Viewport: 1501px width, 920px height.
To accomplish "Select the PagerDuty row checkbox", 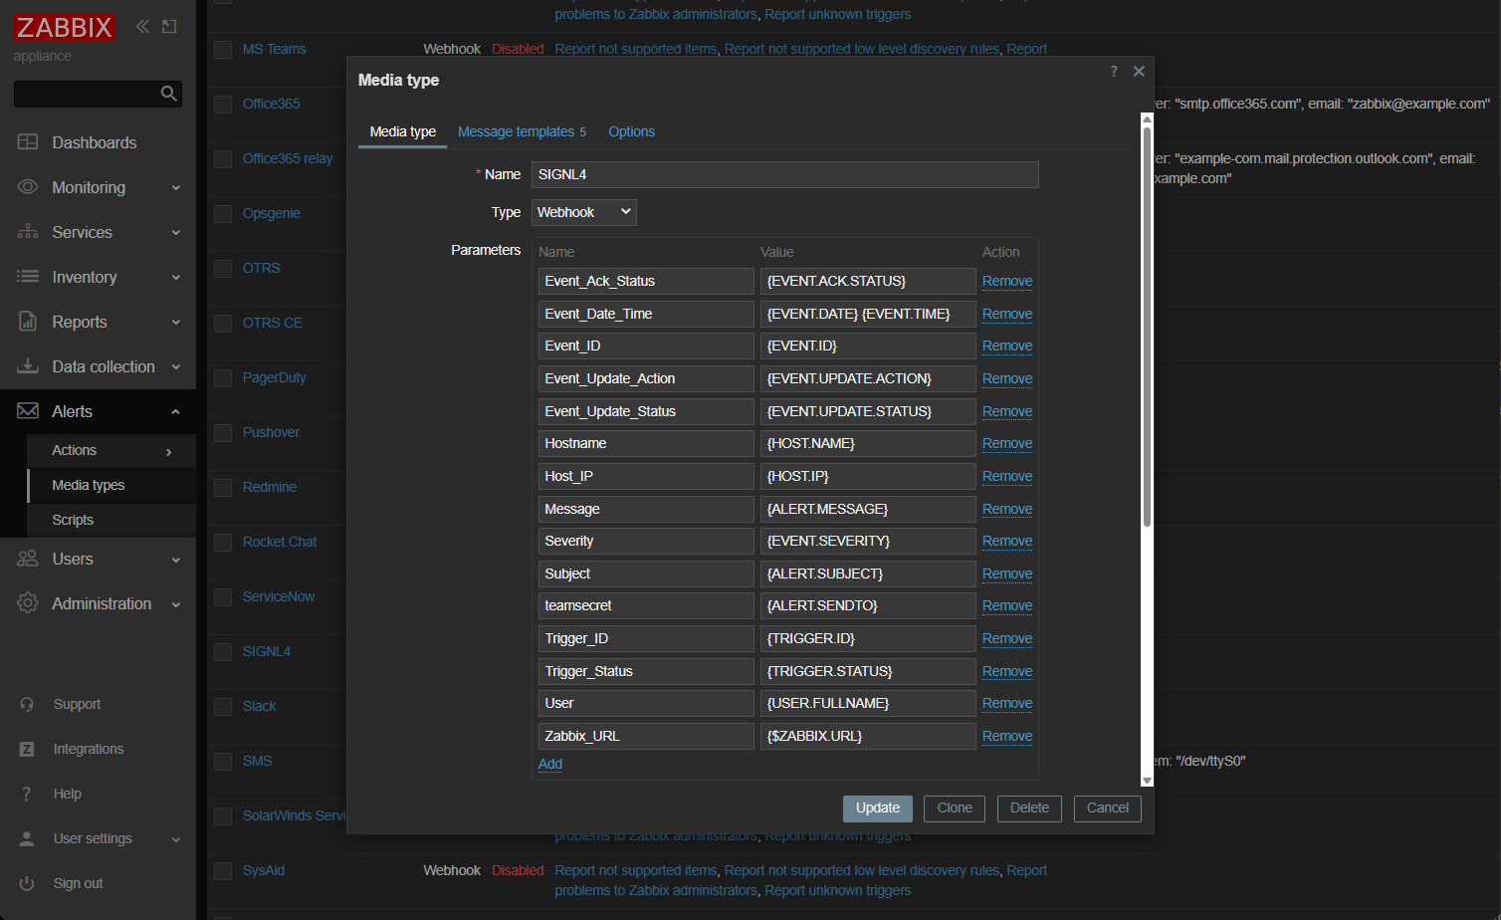I will pyautogui.click(x=223, y=378).
